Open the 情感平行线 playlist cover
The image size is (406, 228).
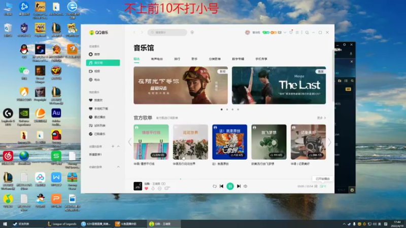(x=151, y=142)
